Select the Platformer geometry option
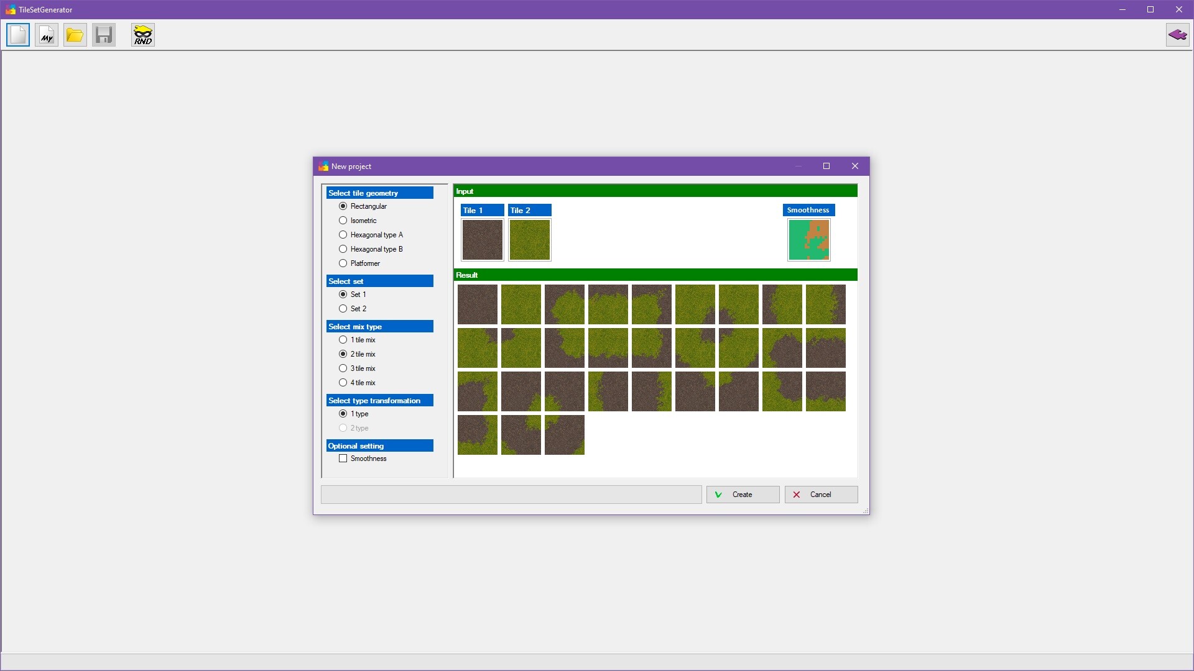The width and height of the screenshot is (1194, 671). pos(343,263)
